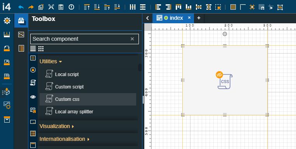Click the send to back icon
Screen dimensions: 296x149
[97, 7]
